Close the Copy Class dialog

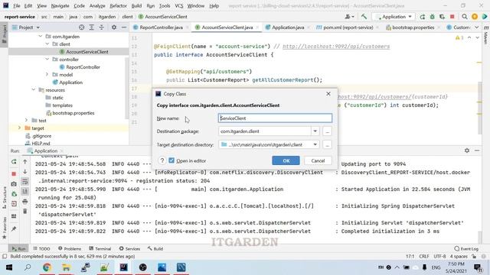328,93
